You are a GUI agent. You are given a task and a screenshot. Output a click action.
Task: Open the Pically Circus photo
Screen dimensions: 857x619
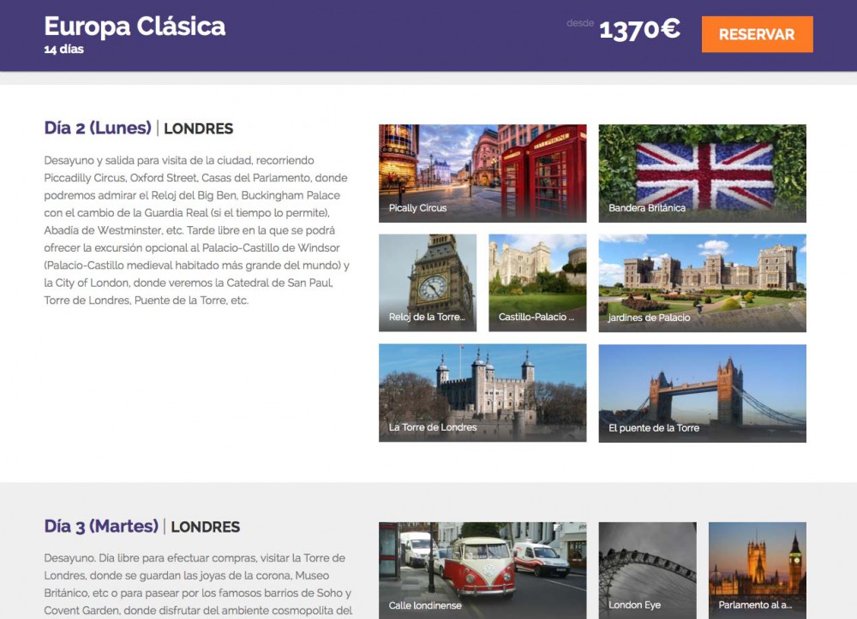[482, 173]
